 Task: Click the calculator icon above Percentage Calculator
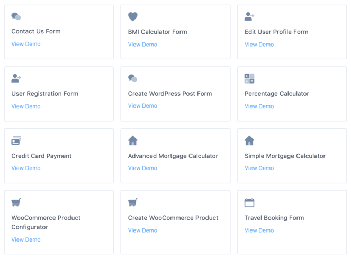pyautogui.click(x=249, y=78)
